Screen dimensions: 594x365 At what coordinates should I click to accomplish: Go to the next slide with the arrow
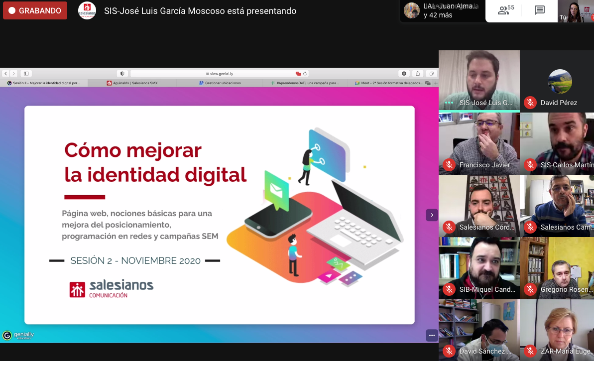point(432,215)
